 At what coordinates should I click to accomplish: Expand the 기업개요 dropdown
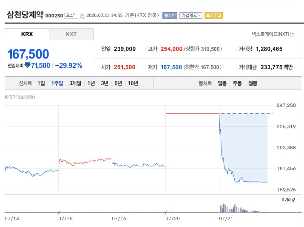[x=191, y=15]
